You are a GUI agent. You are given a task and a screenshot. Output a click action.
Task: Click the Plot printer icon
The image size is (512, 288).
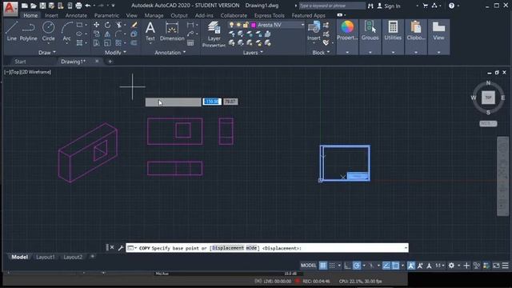[78, 6]
